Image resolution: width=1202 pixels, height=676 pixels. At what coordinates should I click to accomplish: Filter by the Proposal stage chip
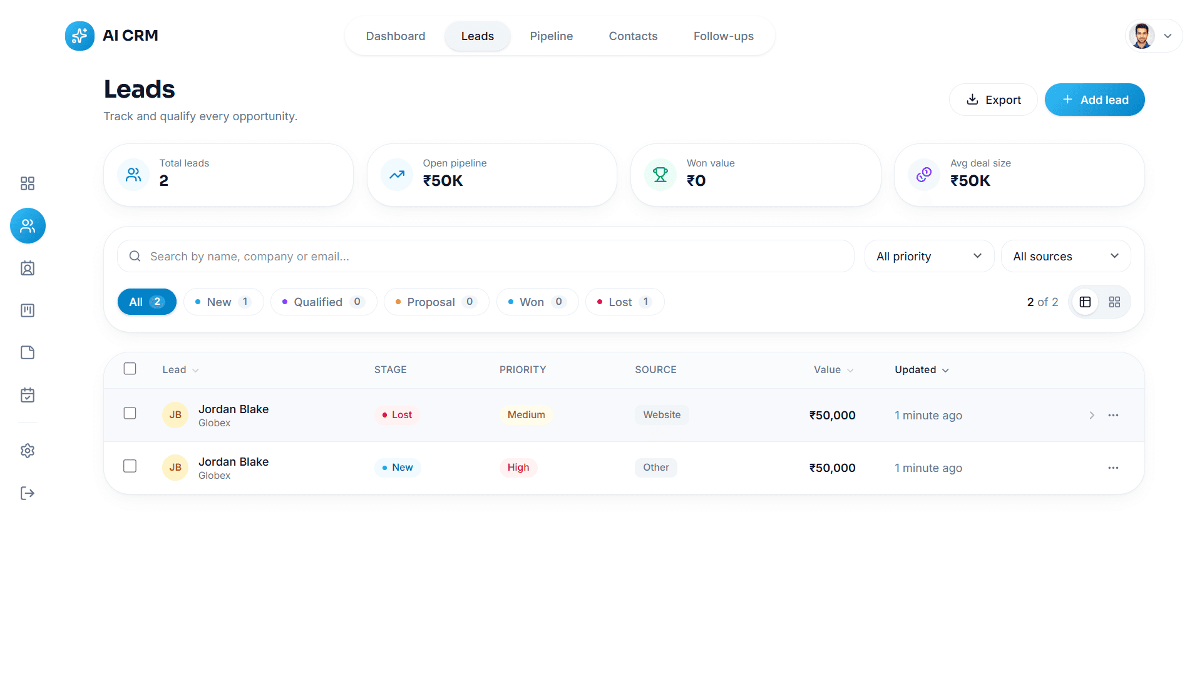click(436, 302)
